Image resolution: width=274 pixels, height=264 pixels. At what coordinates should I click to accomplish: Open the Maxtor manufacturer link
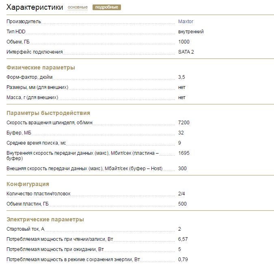(186, 22)
